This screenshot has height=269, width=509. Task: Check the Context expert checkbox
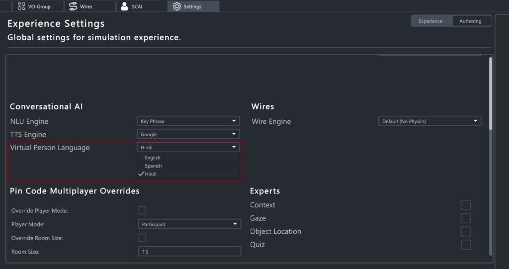tap(466, 205)
